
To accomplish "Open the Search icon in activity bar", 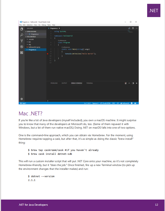I will pos(22,35).
